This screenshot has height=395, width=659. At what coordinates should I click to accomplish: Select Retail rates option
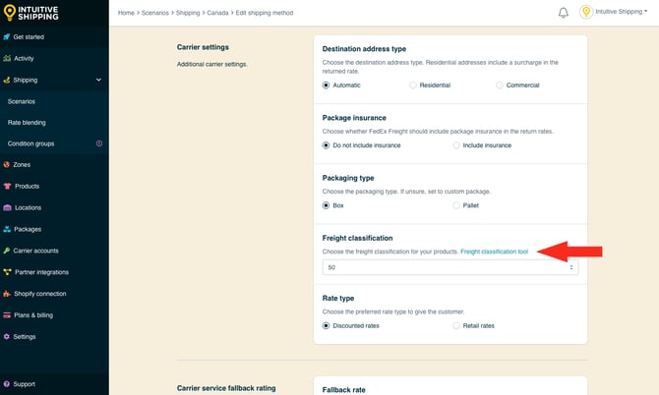click(456, 326)
